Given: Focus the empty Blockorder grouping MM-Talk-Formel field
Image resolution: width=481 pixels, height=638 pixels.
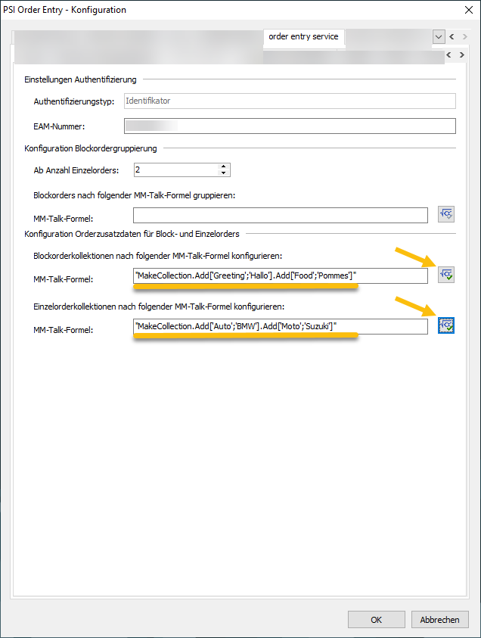Looking at the screenshot, I should 280,216.
